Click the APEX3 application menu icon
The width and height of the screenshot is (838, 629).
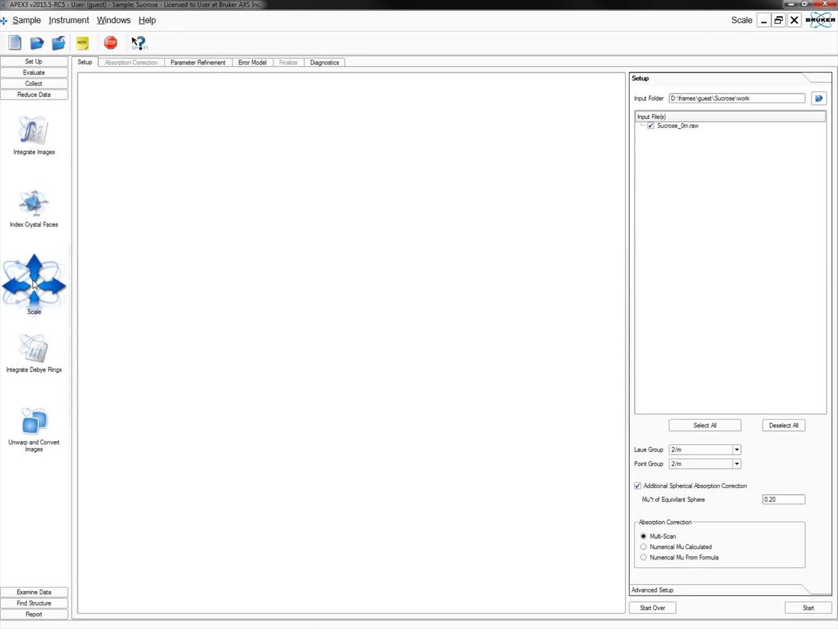pyautogui.click(x=5, y=20)
